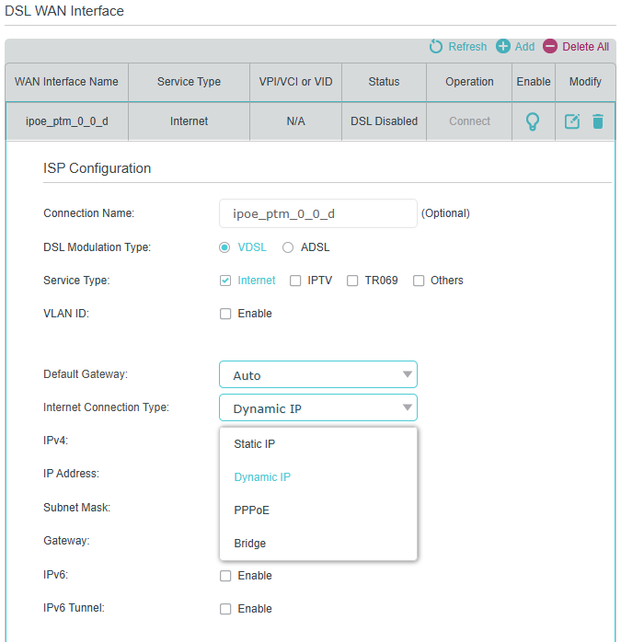Click the green Add plus icon
Image resolution: width=621 pixels, height=642 pixels.
pos(502,46)
